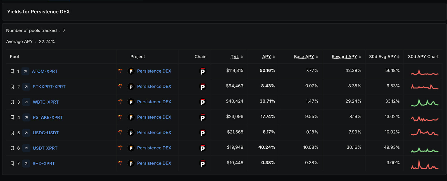Open the ATOM-XPRT pool link
This screenshot has height=181, width=447.
pos(45,71)
